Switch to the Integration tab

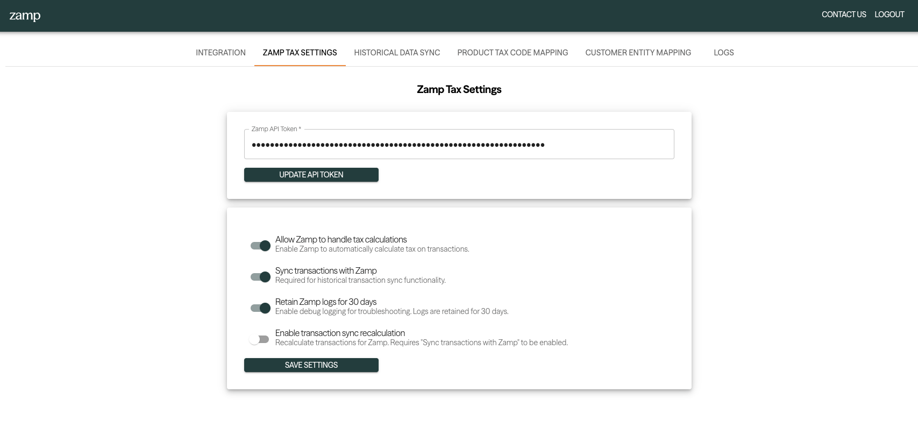pyautogui.click(x=220, y=53)
